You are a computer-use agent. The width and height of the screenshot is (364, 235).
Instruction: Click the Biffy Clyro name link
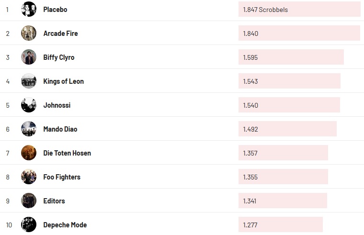tap(59, 57)
